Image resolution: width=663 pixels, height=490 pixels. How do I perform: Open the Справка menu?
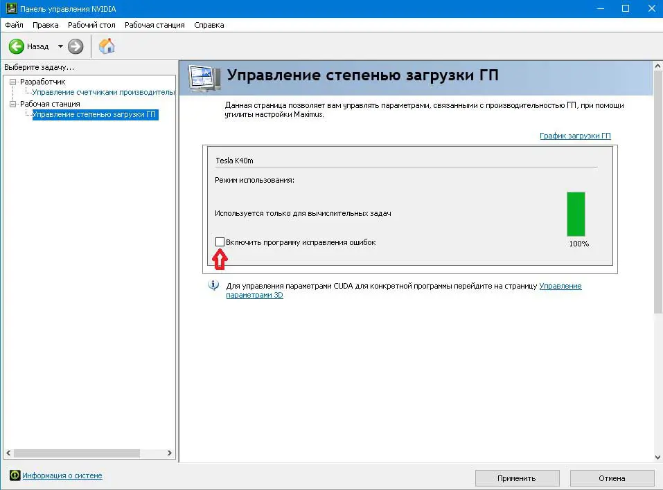pos(209,25)
